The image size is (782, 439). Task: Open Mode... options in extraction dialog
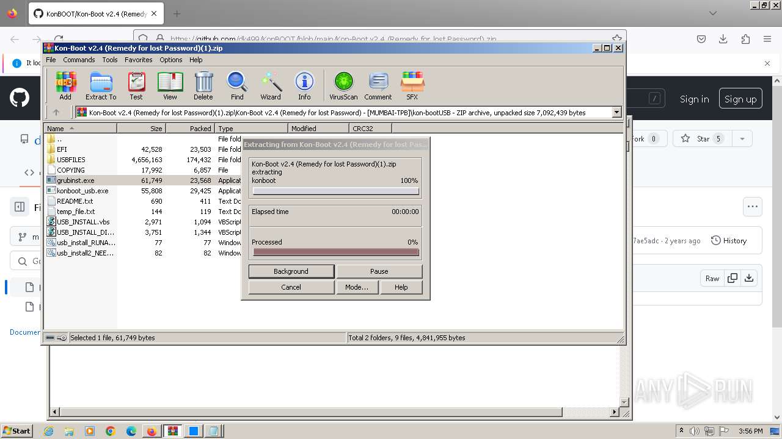[x=357, y=287]
